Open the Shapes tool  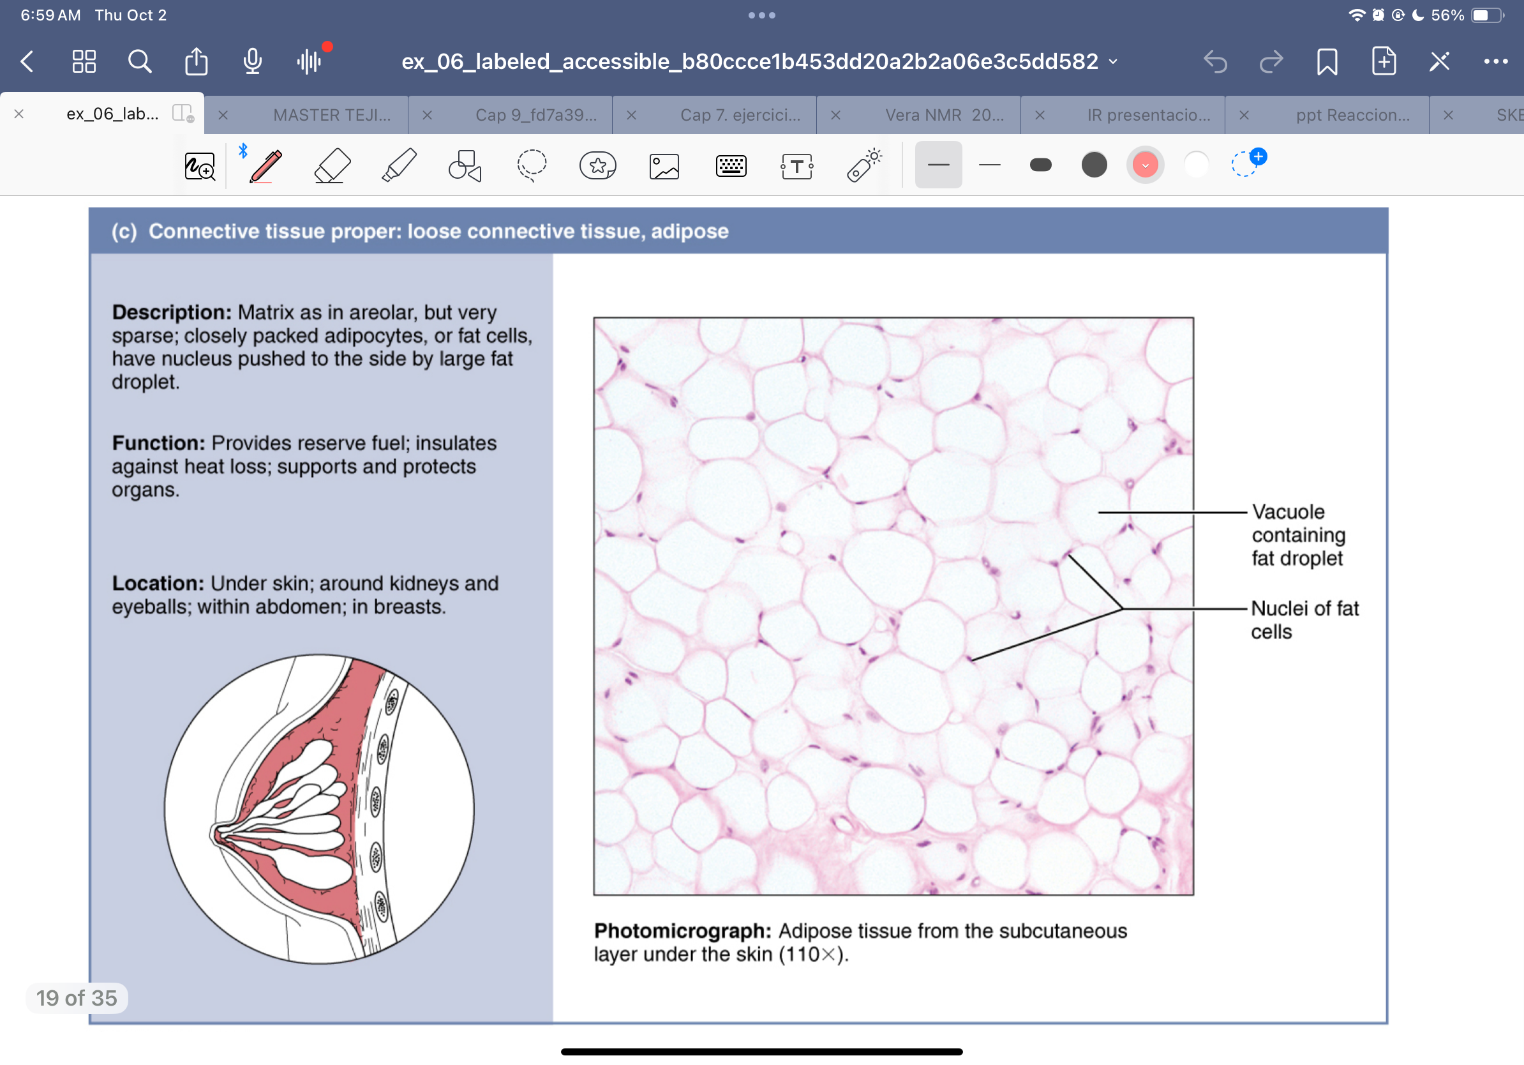(465, 165)
